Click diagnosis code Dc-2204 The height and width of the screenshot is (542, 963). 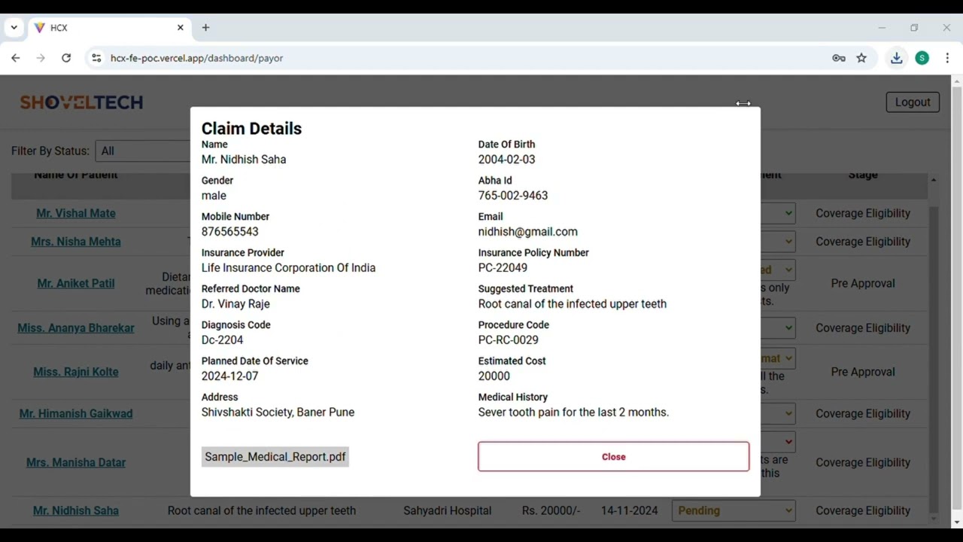tap(222, 340)
